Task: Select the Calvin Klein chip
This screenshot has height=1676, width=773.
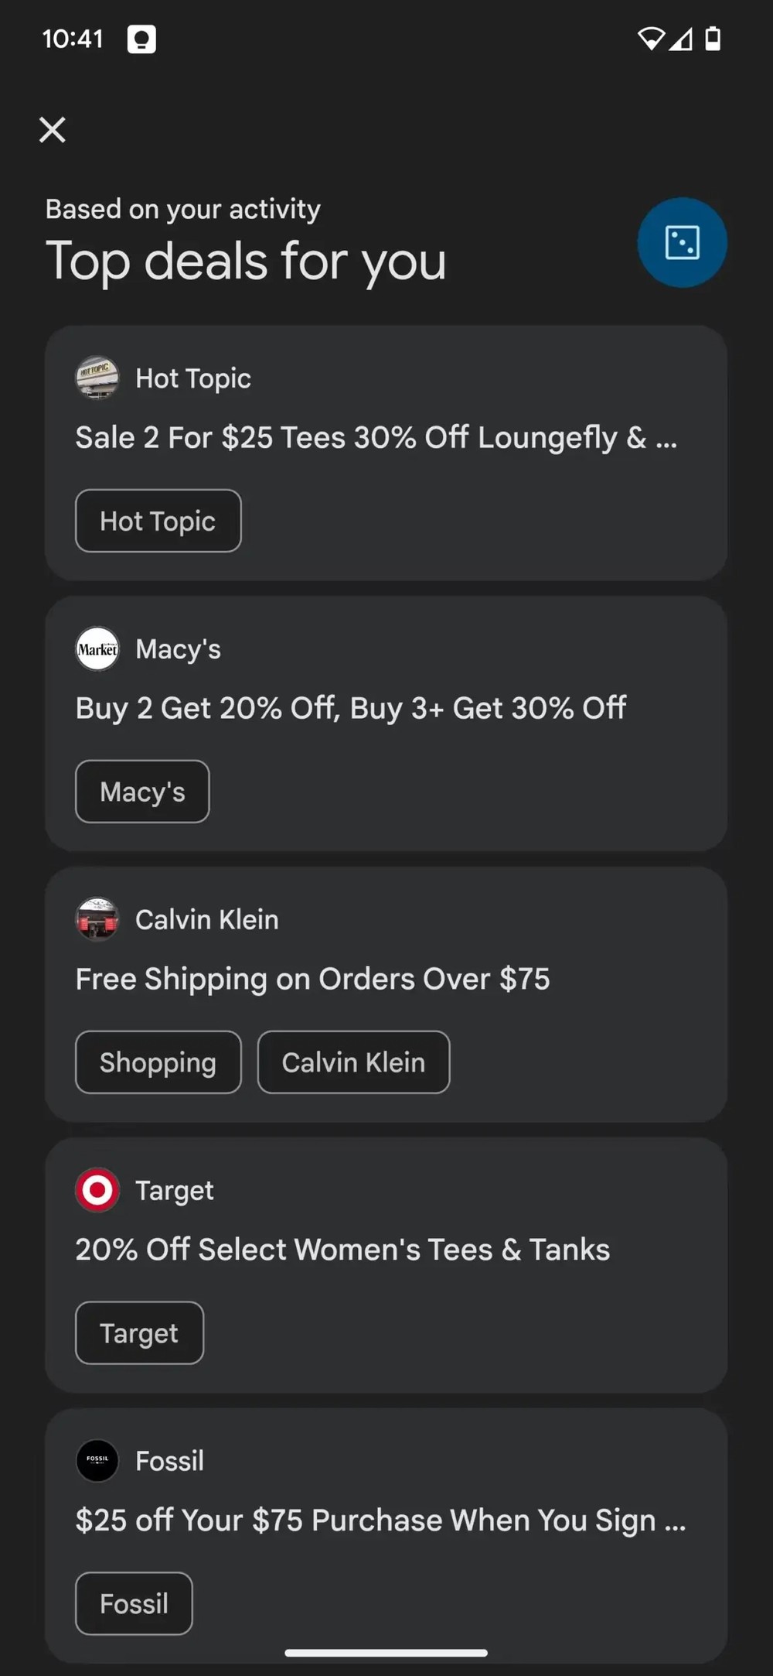Action: point(353,1062)
